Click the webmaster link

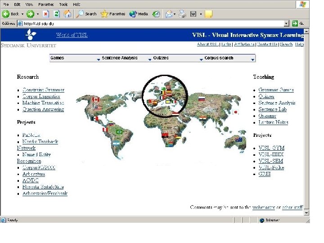[264, 207]
